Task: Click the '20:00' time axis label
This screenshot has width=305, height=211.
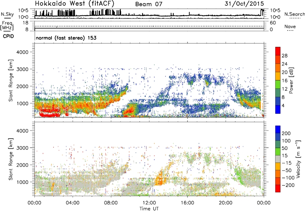Action: [x=226, y=203]
